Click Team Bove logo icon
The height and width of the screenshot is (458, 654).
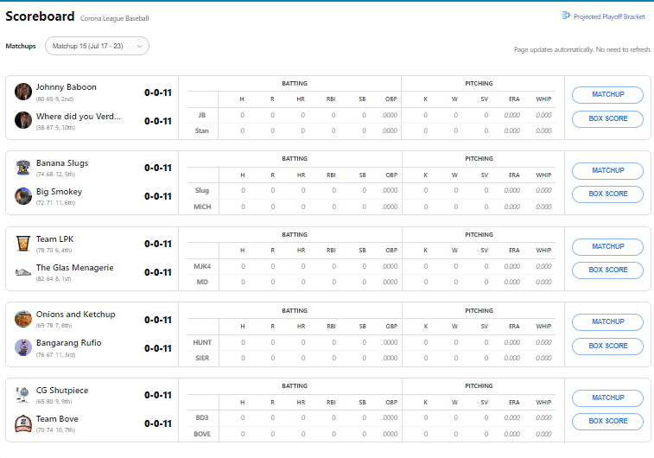(23, 423)
